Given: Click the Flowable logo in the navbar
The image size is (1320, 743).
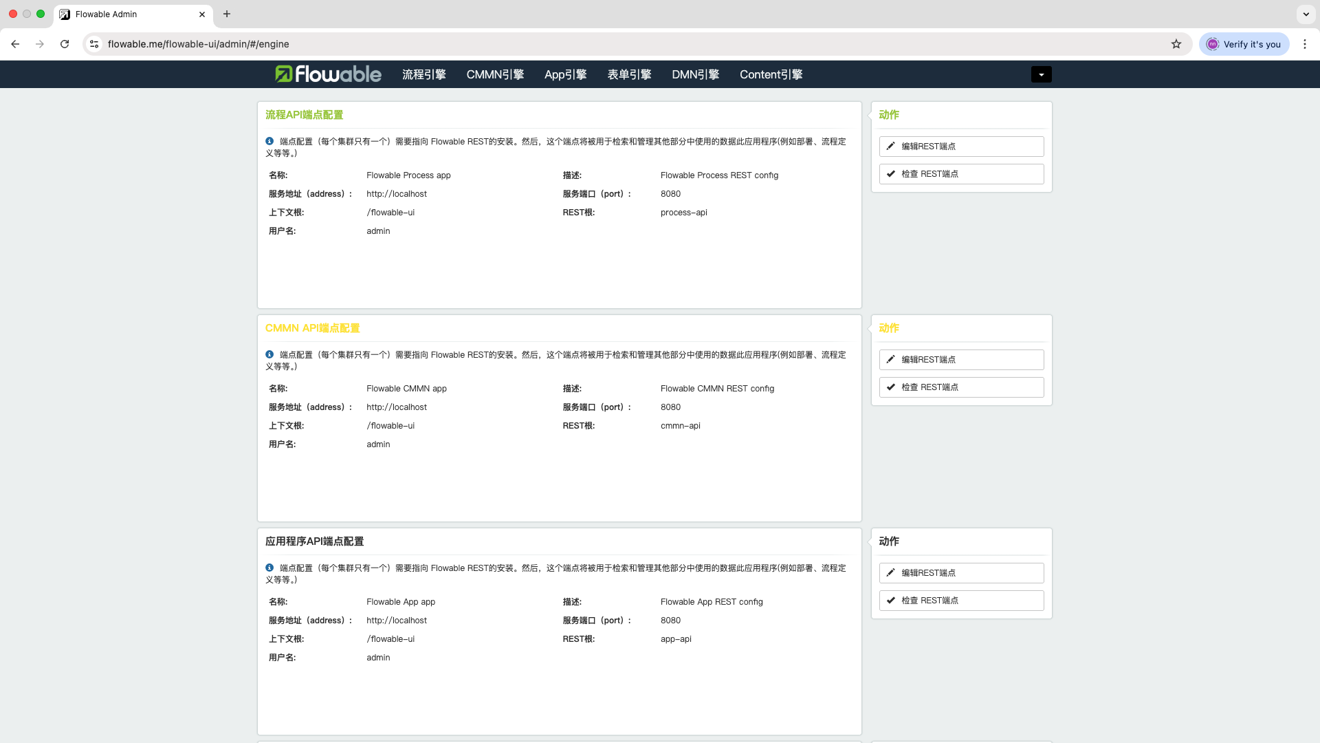Looking at the screenshot, I should point(328,74).
